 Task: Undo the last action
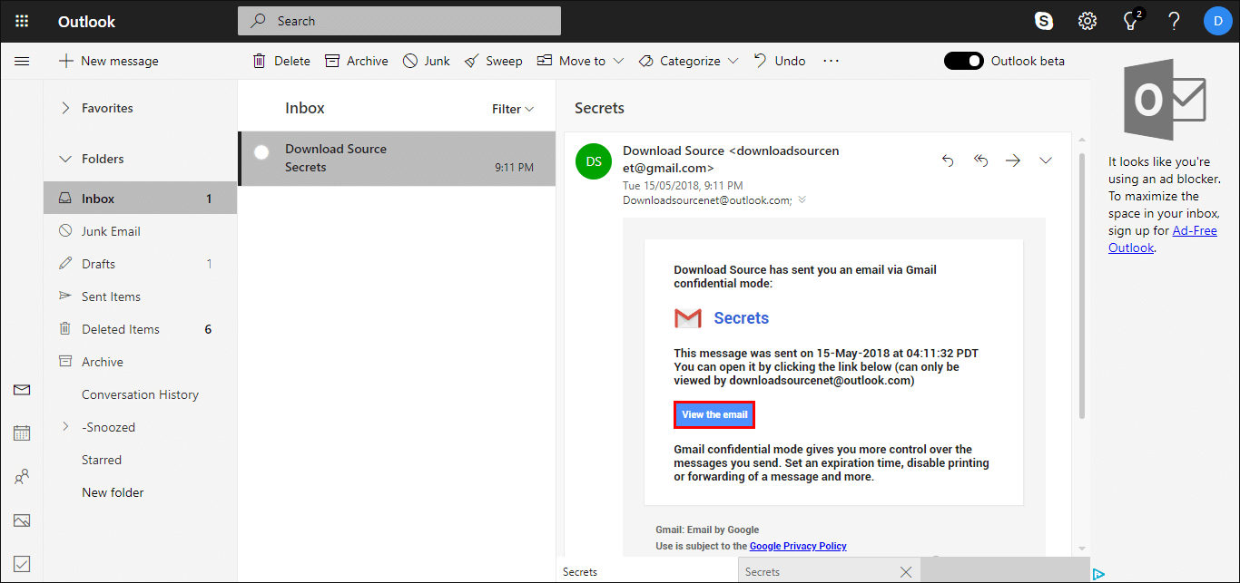tap(779, 61)
